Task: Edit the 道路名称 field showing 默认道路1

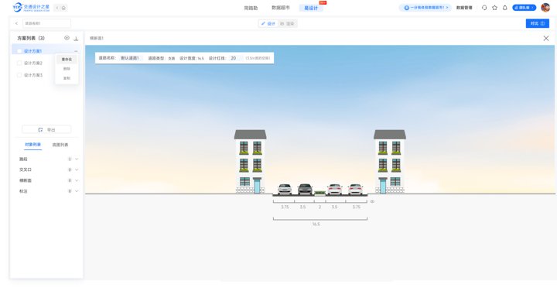Action: click(x=130, y=58)
